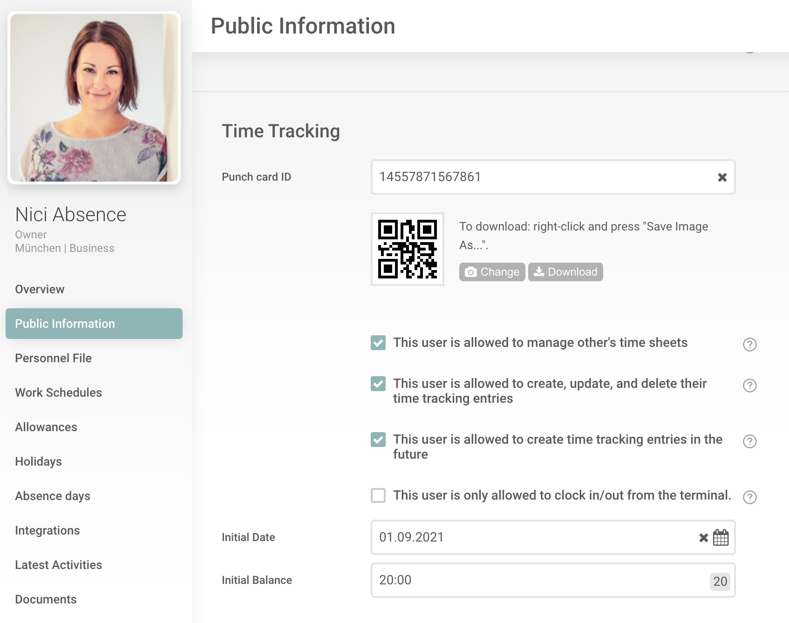Uncheck manage other's time sheets permission

378,343
